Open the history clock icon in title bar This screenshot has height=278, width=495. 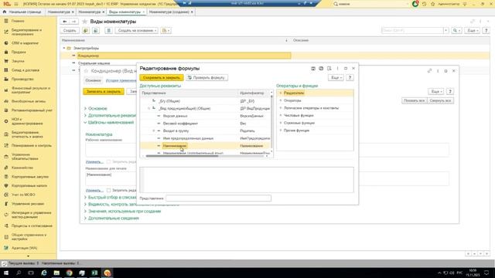pyautogui.click(x=425, y=4)
